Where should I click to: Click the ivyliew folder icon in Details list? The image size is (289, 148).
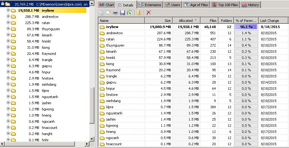[102, 27]
